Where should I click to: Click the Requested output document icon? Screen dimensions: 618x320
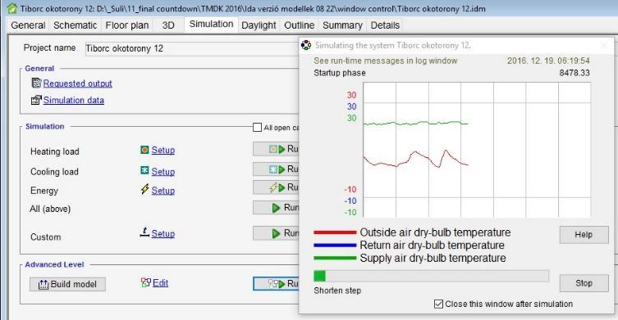click(x=36, y=83)
